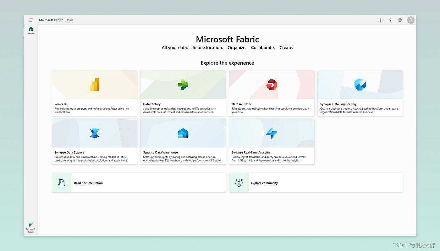Click description 'Take actions automatically when changing conditions'
The image size is (440, 251).
(x=271, y=110)
